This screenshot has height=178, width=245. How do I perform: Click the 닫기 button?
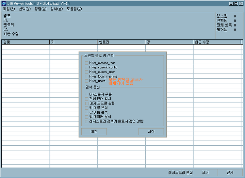tap(230, 173)
